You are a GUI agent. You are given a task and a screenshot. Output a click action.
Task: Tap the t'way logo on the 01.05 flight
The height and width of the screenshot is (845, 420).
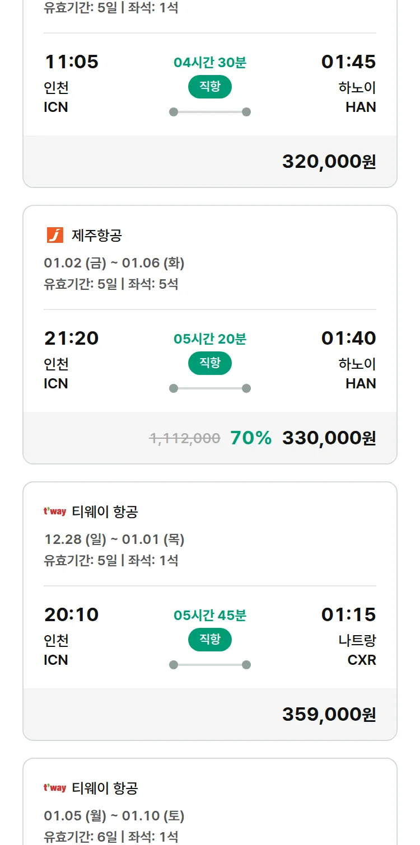point(55,788)
